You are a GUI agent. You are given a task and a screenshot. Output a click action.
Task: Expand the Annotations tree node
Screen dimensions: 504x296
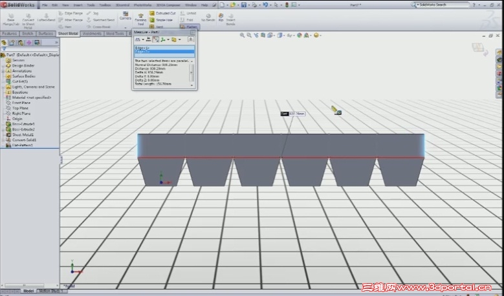click(x=3, y=71)
